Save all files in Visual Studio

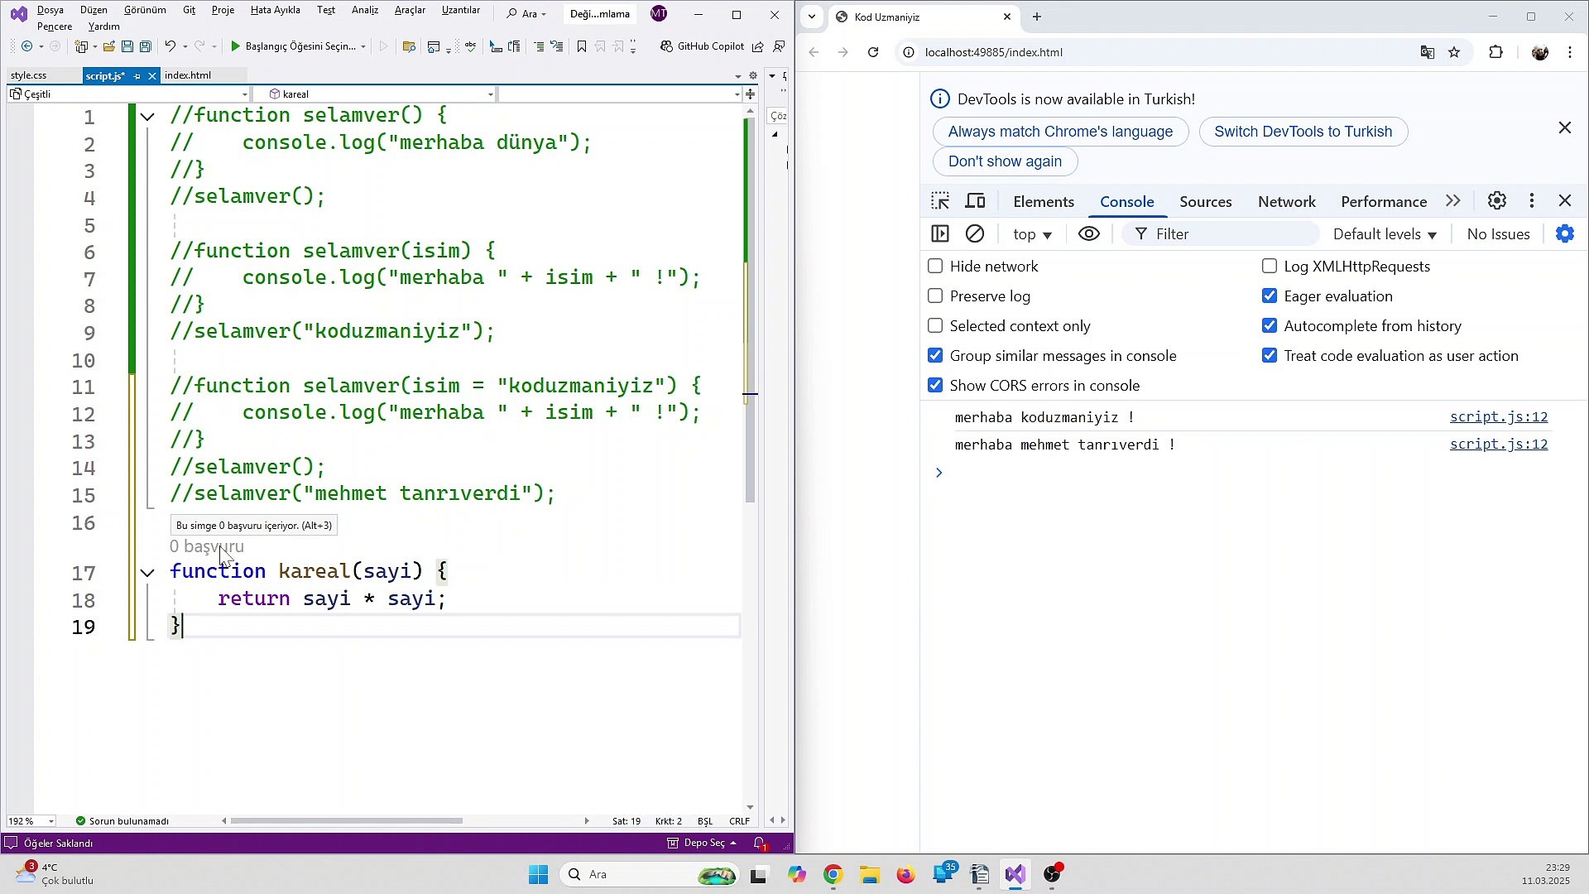(146, 46)
